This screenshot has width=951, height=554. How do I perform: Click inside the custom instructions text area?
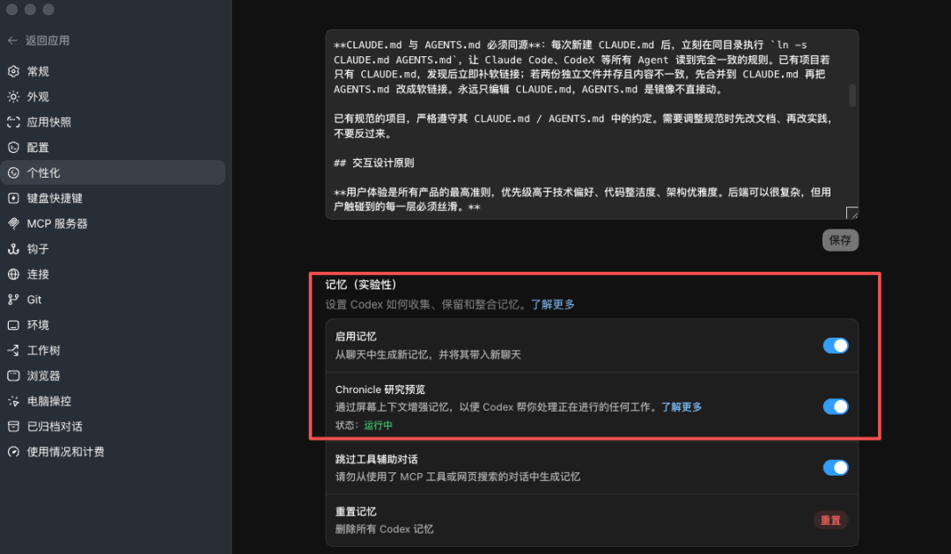592,125
